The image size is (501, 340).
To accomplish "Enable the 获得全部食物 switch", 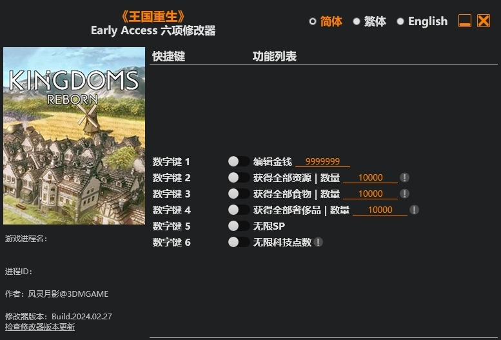I will [x=239, y=194].
